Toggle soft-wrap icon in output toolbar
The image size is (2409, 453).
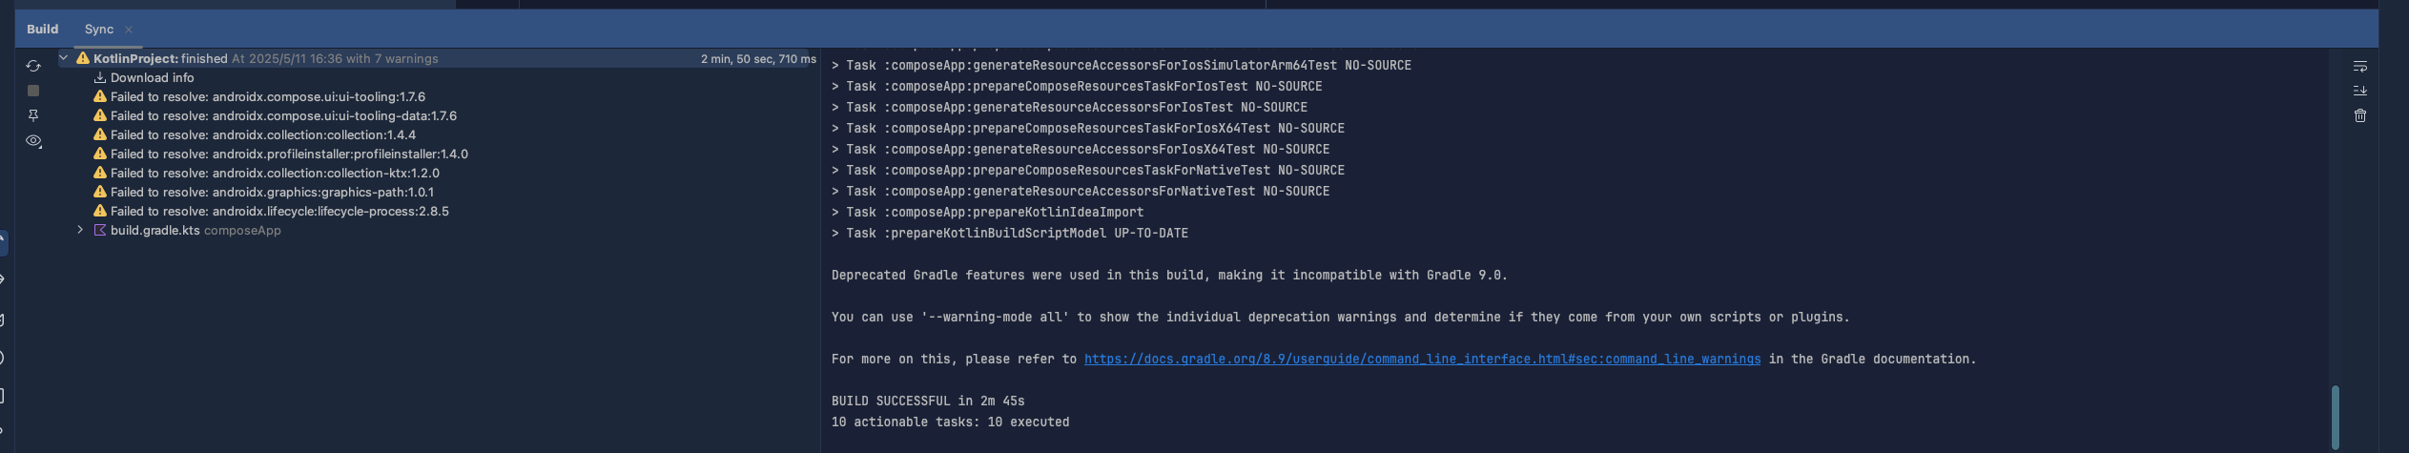[2360, 66]
